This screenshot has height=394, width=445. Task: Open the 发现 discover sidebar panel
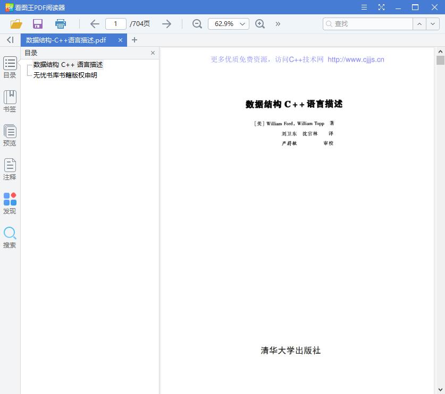point(10,203)
